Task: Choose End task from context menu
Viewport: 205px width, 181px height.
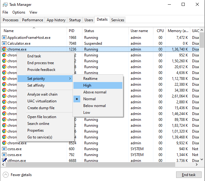Action: pyautogui.click(x=45, y=56)
